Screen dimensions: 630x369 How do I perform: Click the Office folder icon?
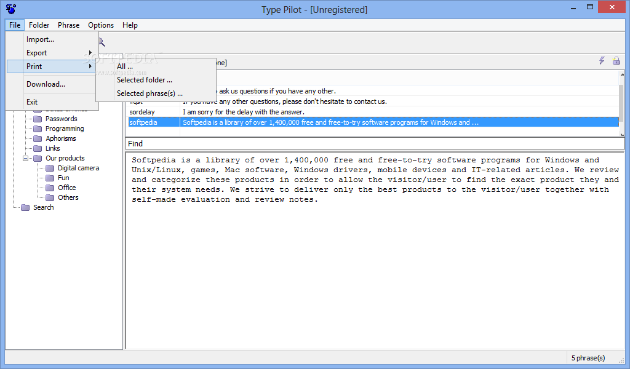pos(50,188)
